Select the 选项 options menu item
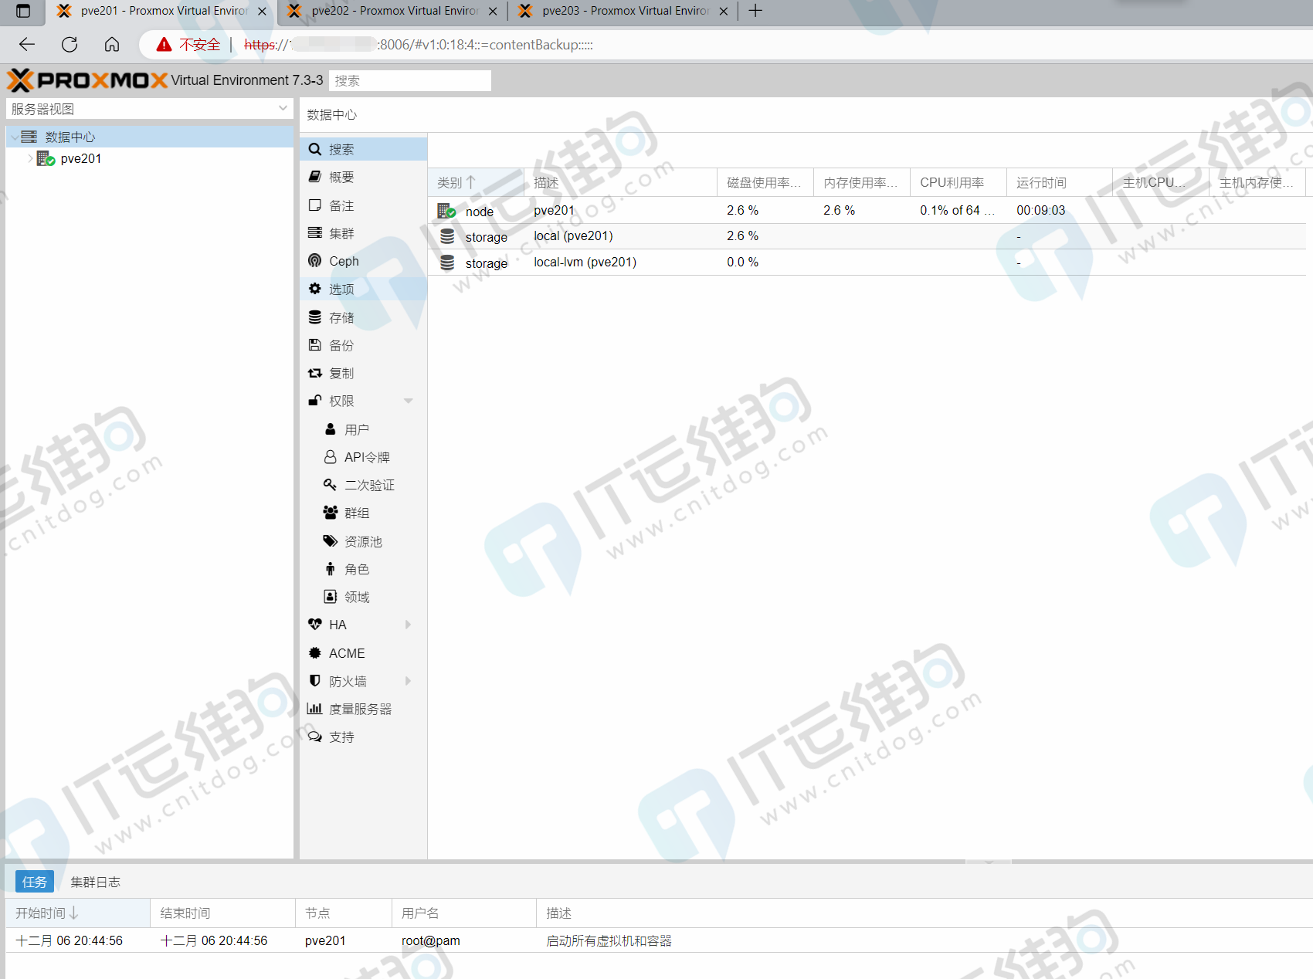The image size is (1313, 979). coord(363,289)
